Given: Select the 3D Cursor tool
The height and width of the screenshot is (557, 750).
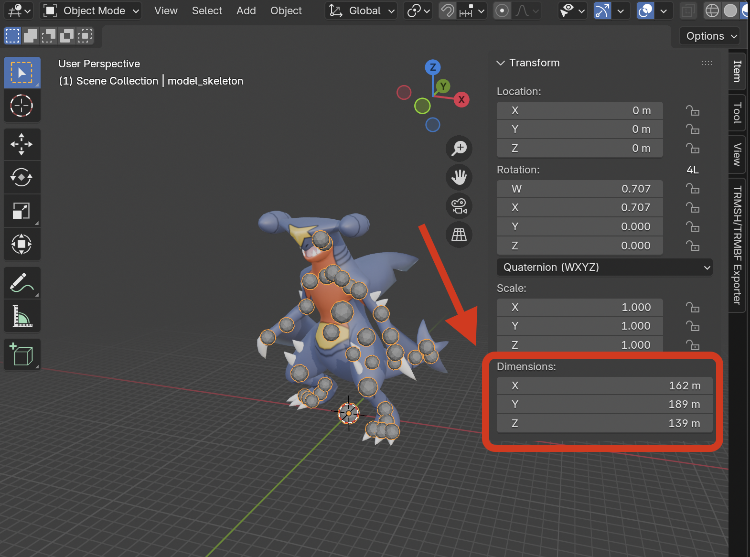Looking at the screenshot, I should click(x=22, y=106).
